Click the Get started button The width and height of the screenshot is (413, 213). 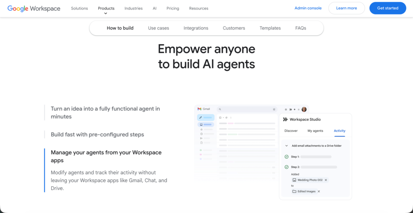388,8
